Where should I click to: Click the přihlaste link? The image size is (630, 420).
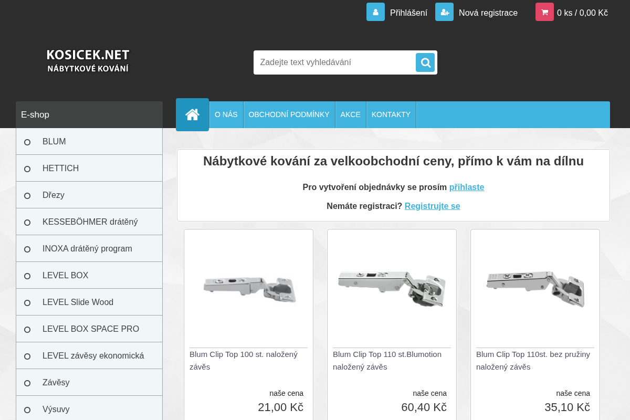pos(467,187)
